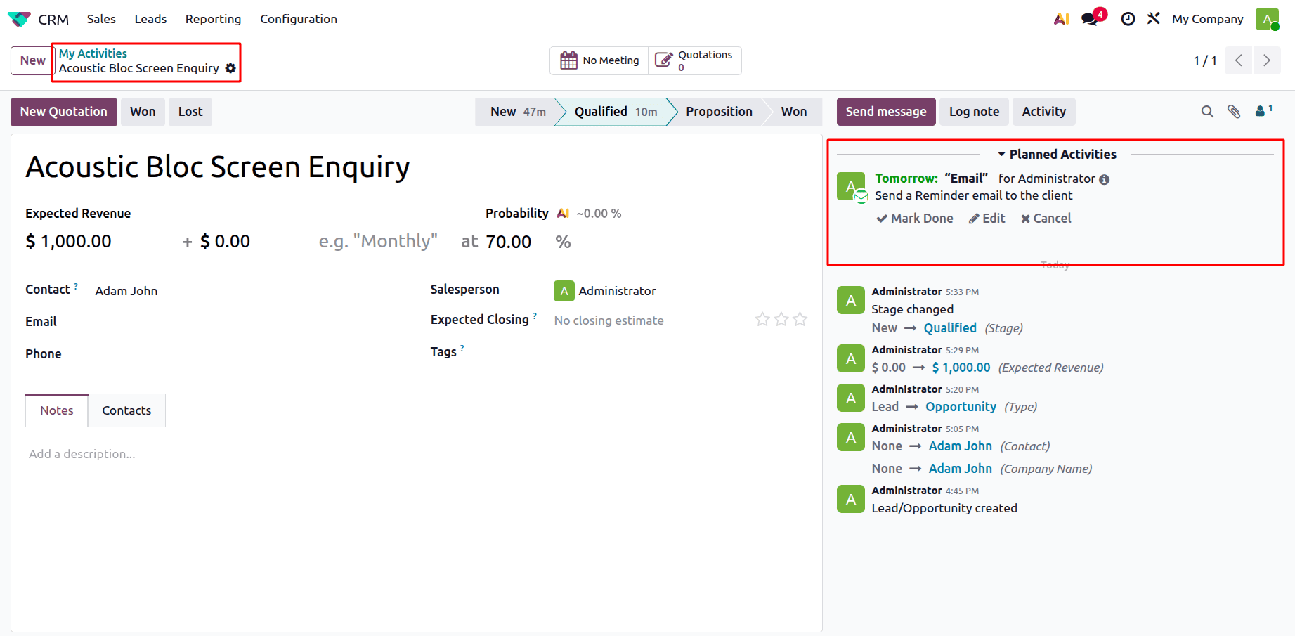The height and width of the screenshot is (636, 1295).
Task: Open My Company switcher
Action: (1207, 19)
